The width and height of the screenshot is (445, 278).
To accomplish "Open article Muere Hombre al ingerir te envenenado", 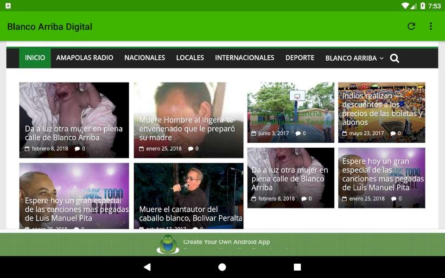I will [189, 120].
